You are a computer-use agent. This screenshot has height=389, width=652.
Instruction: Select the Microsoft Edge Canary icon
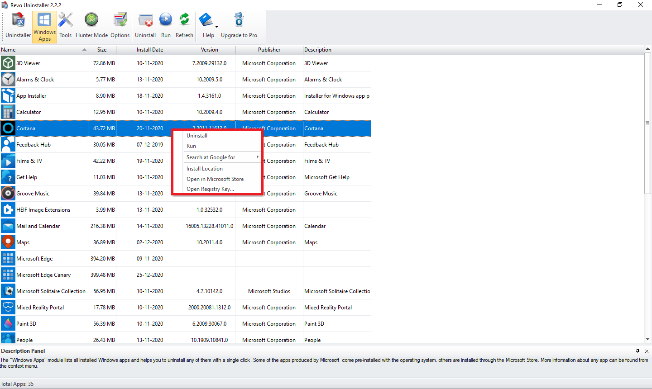pyautogui.click(x=8, y=275)
